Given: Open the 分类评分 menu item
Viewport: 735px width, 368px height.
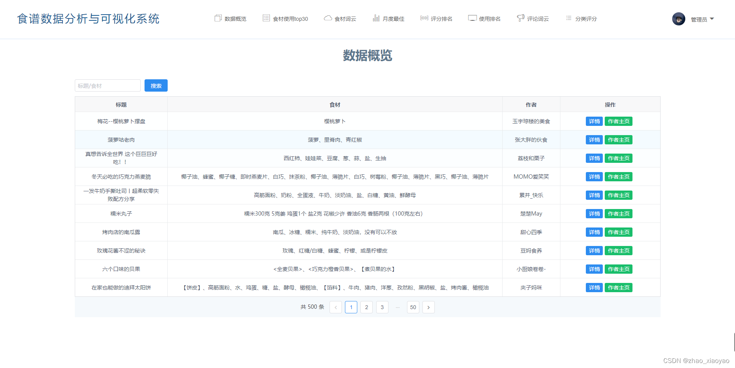Looking at the screenshot, I should [x=581, y=18].
